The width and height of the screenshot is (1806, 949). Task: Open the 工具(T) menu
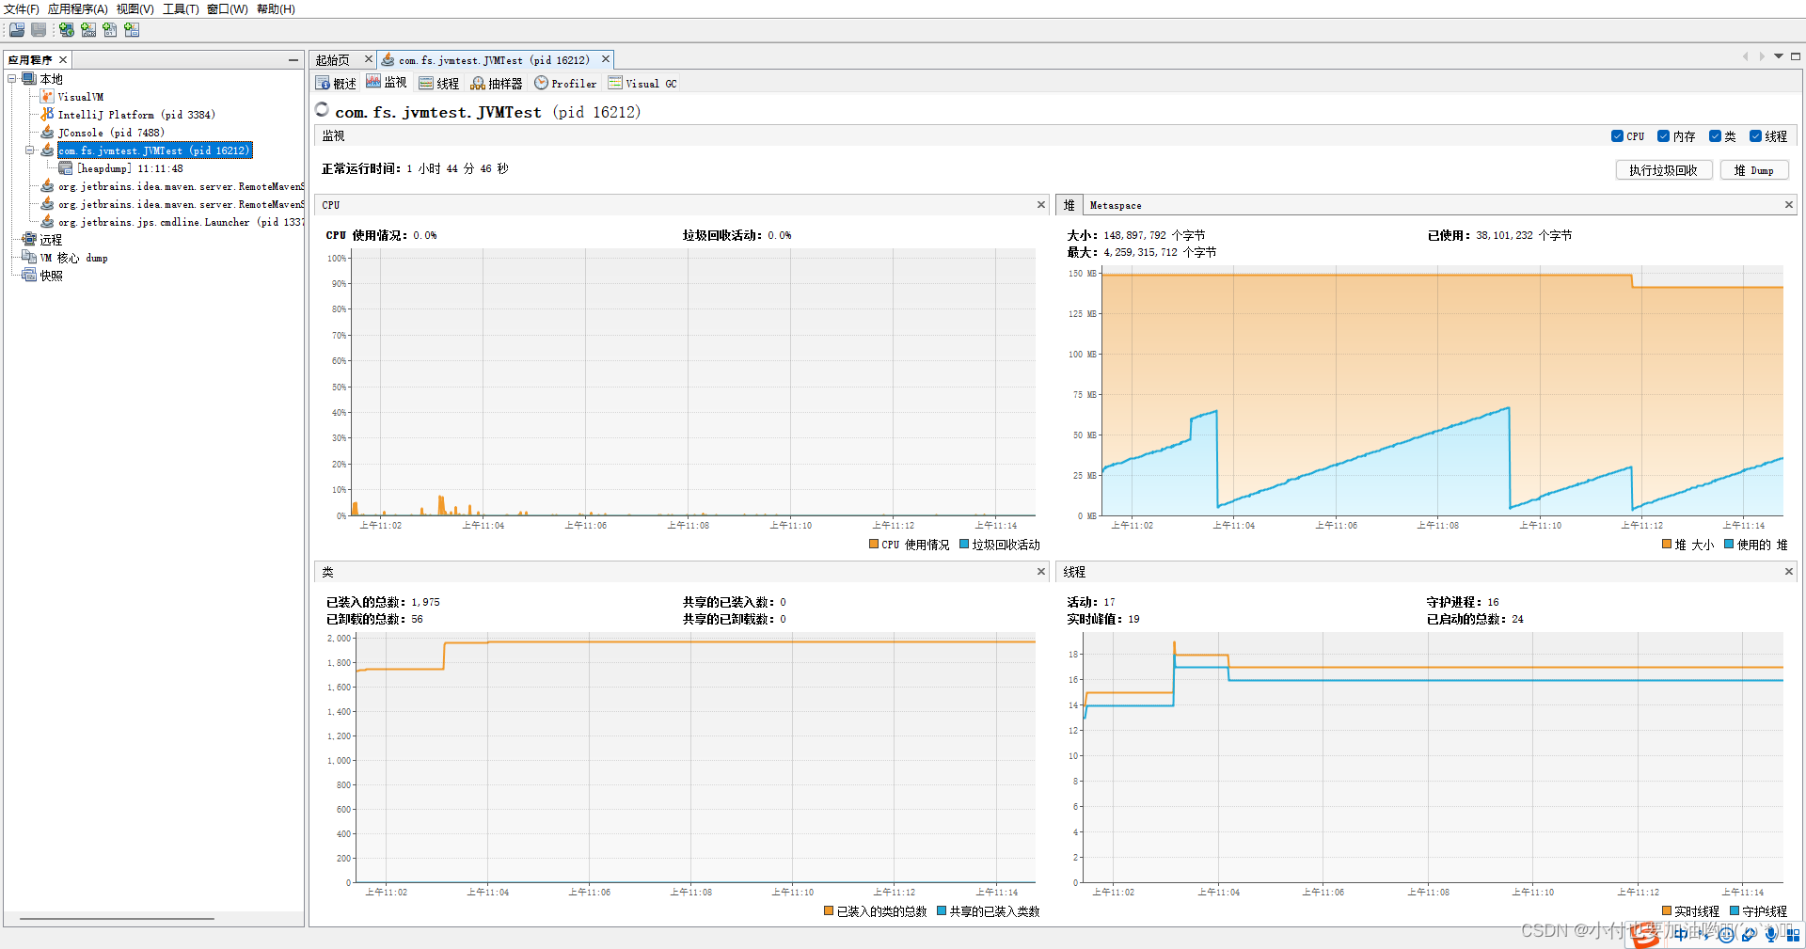pos(181,9)
